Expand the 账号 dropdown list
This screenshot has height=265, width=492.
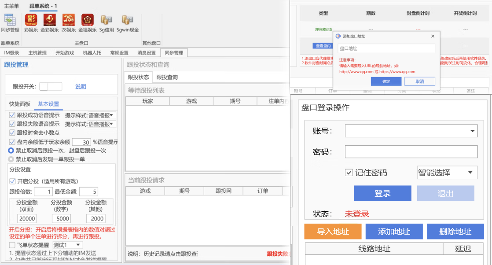(473, 131)
